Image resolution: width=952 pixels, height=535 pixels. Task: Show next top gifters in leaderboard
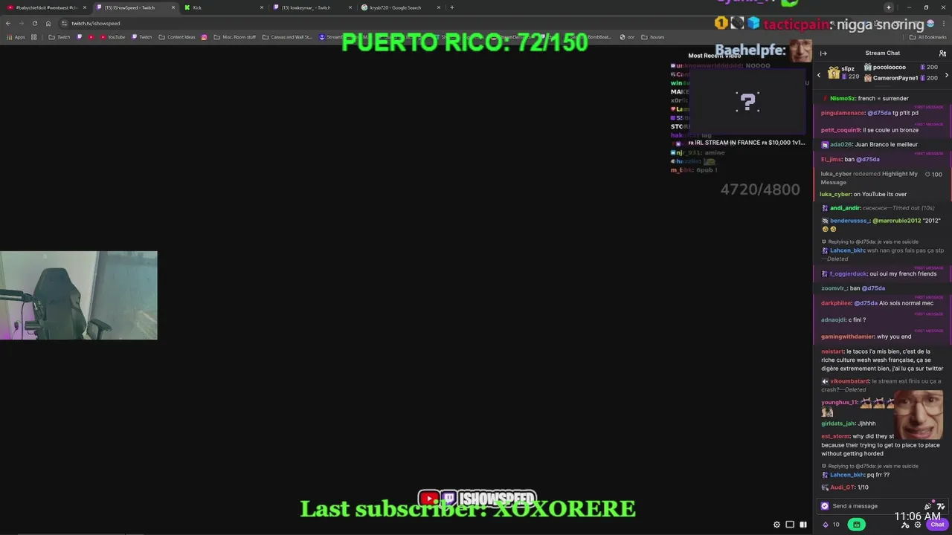pyautogui.click(x=946, y=75)
